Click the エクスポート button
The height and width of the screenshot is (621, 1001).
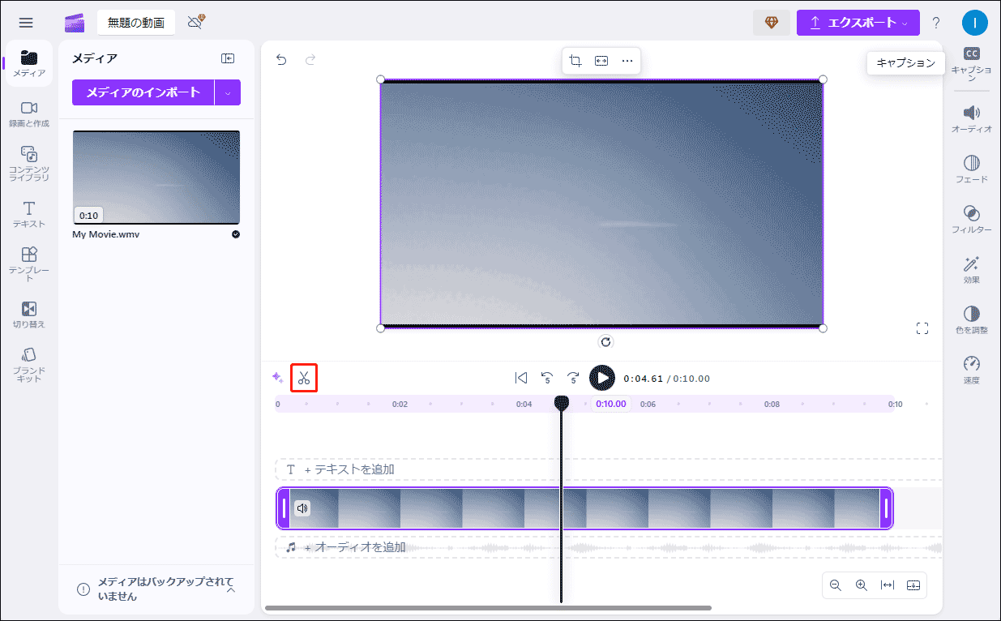[x=858, y=23]
